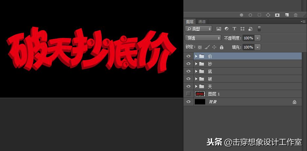Open the layers panel flyout menu
307x151 pixels.
[303, 22]
